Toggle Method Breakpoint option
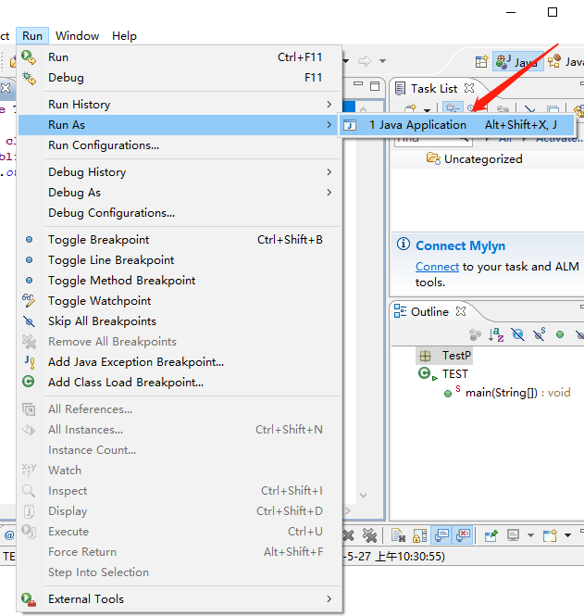The height and width of the screenshot is (616, 584). pos(121,281)
